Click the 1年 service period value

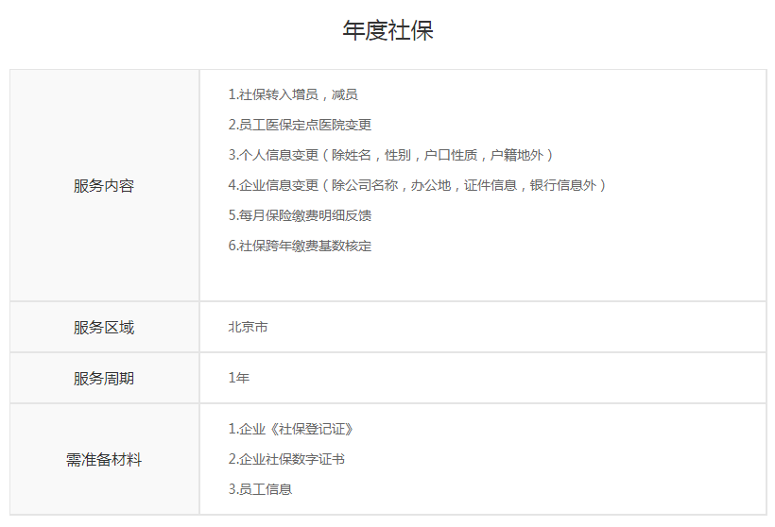(239, 378)
